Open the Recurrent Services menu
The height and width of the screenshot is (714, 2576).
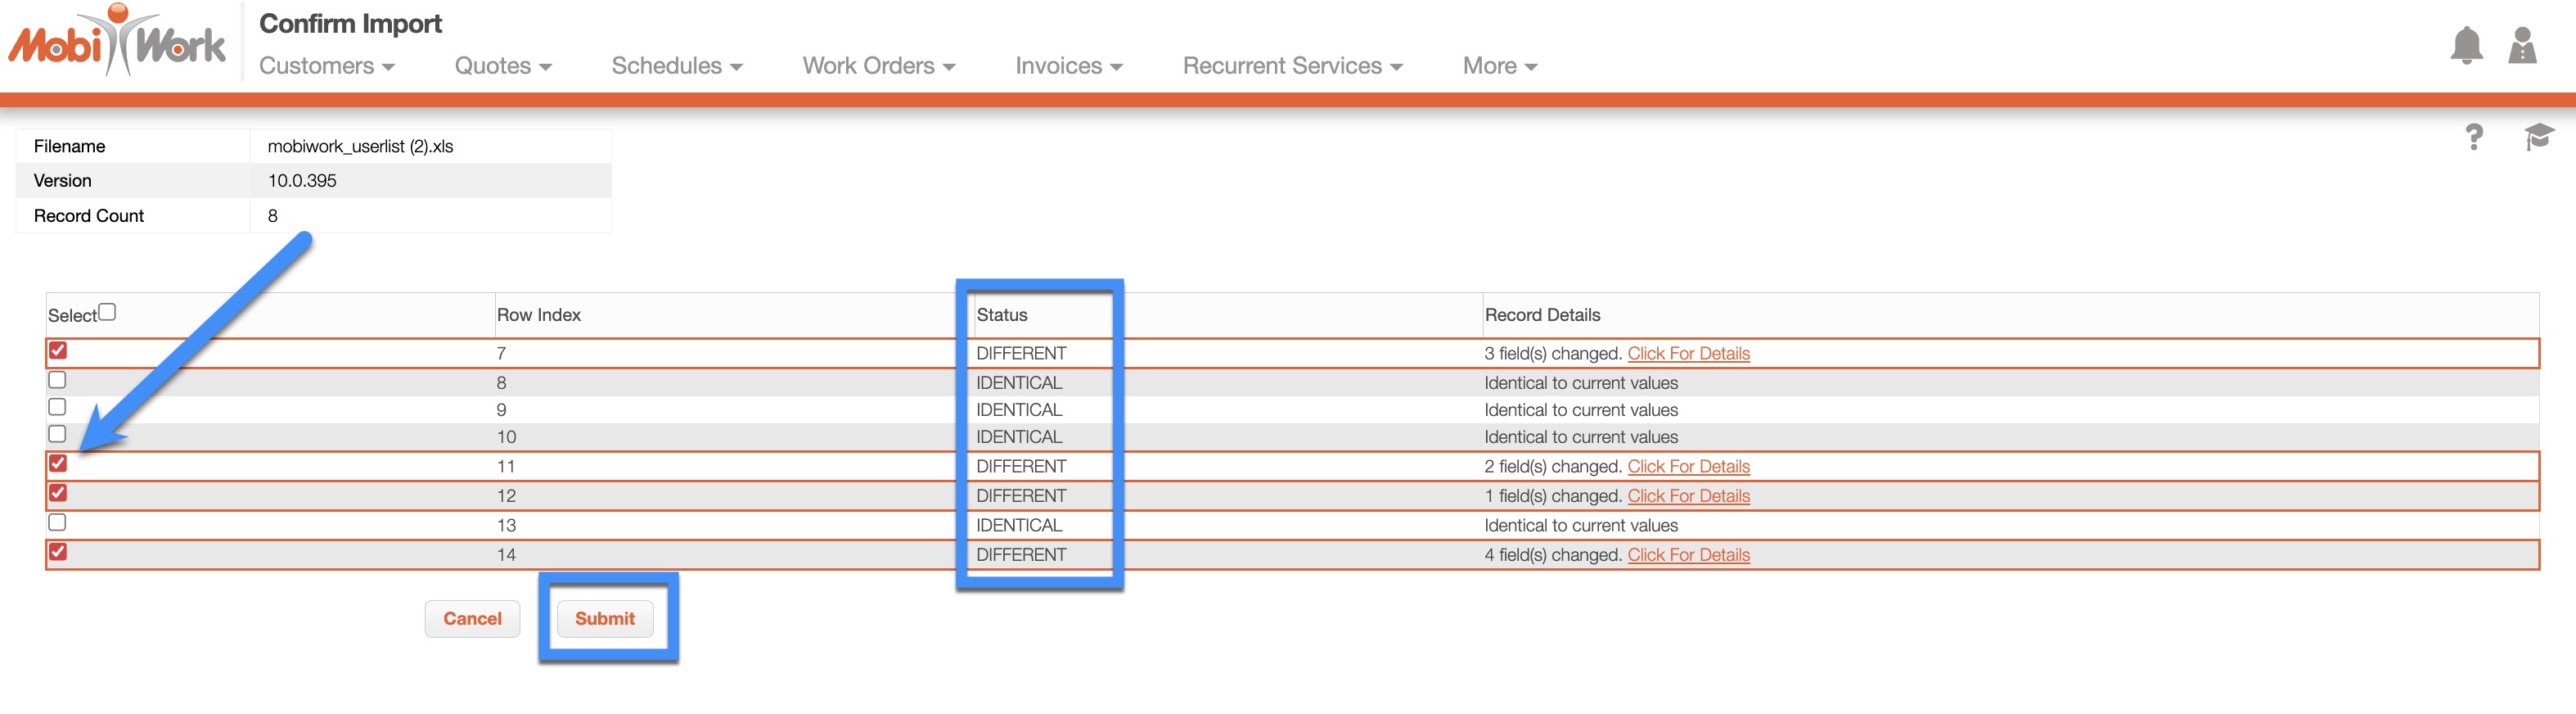pos(1292,66)
